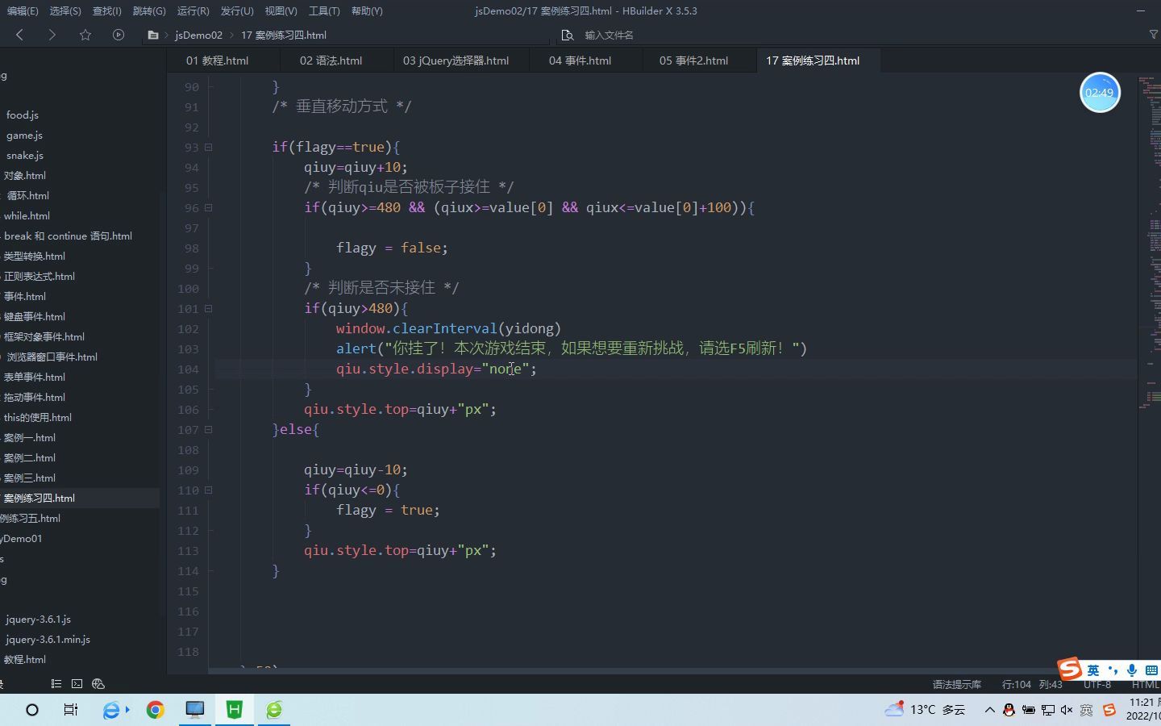Launch Internet Explorer from taskbar
Viewport: 1161px width, 726px height.
(x=112, y=710)
